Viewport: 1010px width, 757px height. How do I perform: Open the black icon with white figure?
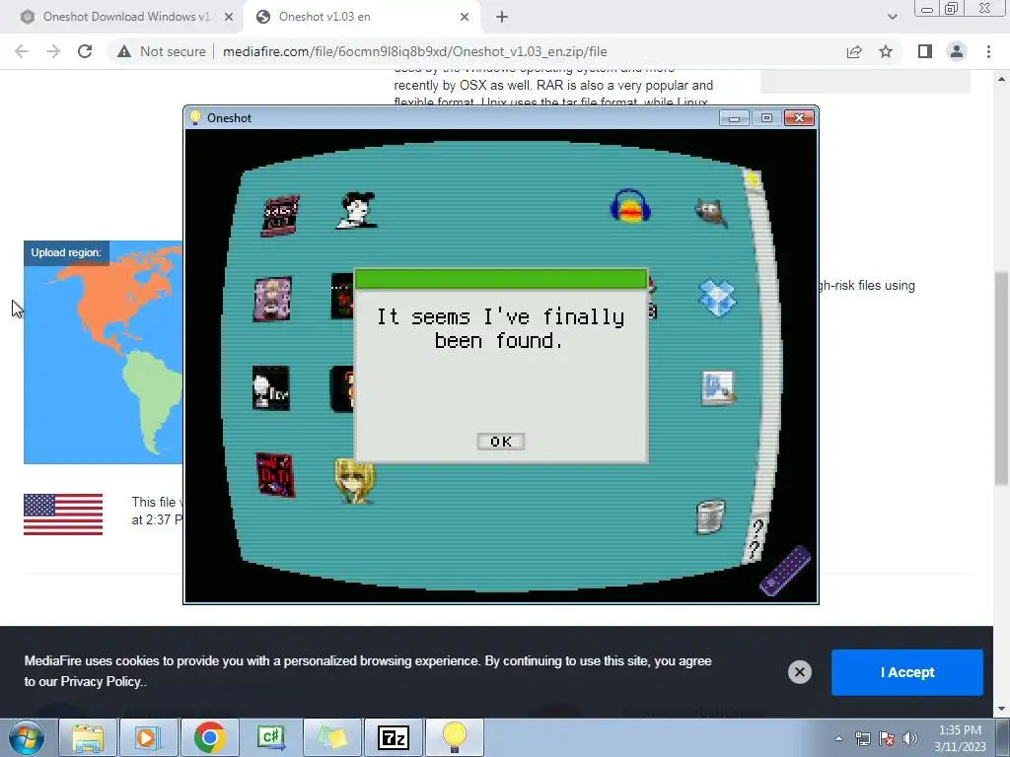(x=271, y=388)
